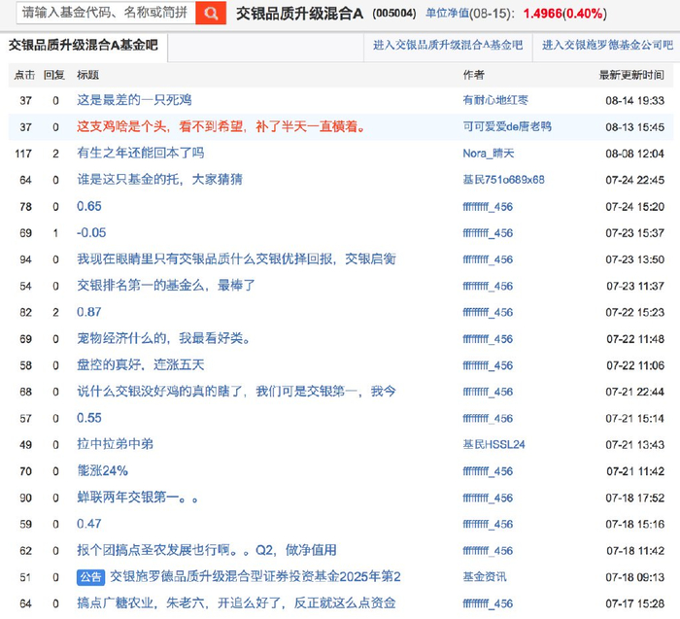Open announcement 交银施罗德品质升级混合型证券投资基金2025年第2
The height and width of the screenshot is (619, 680).
point(255,577)
